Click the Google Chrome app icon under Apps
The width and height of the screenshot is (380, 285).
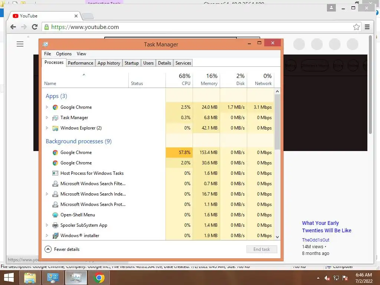[x=55, y=107]
